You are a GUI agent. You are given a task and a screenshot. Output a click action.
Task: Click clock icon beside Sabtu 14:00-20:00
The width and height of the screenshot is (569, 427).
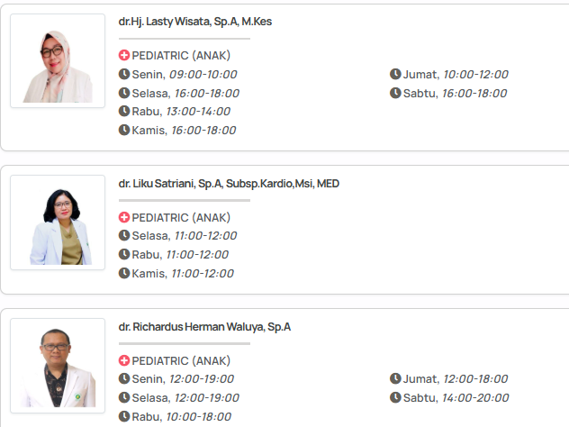395,397
